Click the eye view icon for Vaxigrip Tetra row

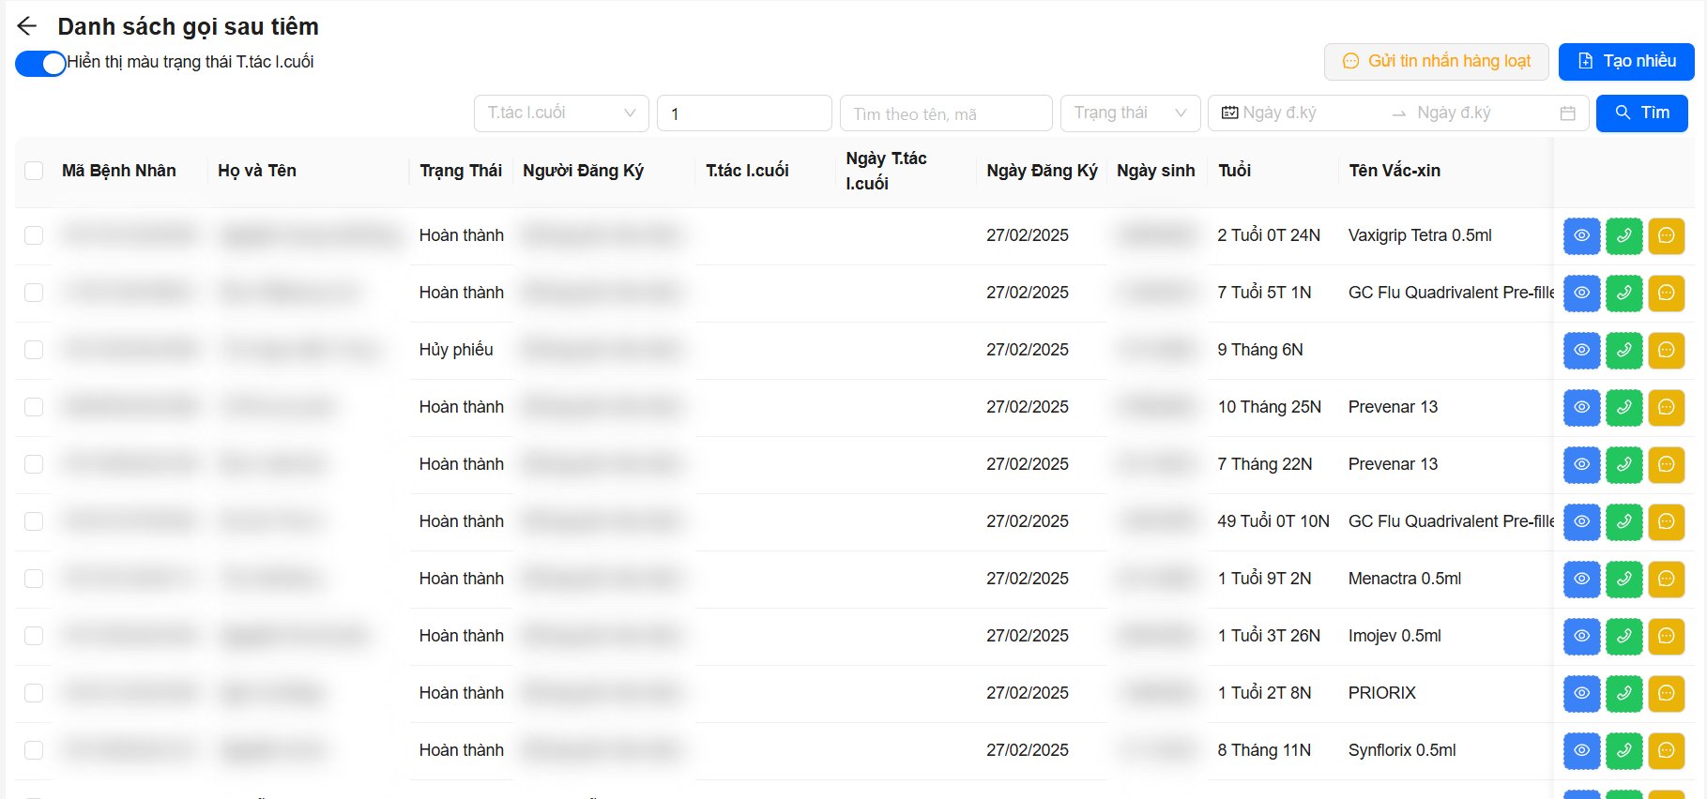[1581, 236]
